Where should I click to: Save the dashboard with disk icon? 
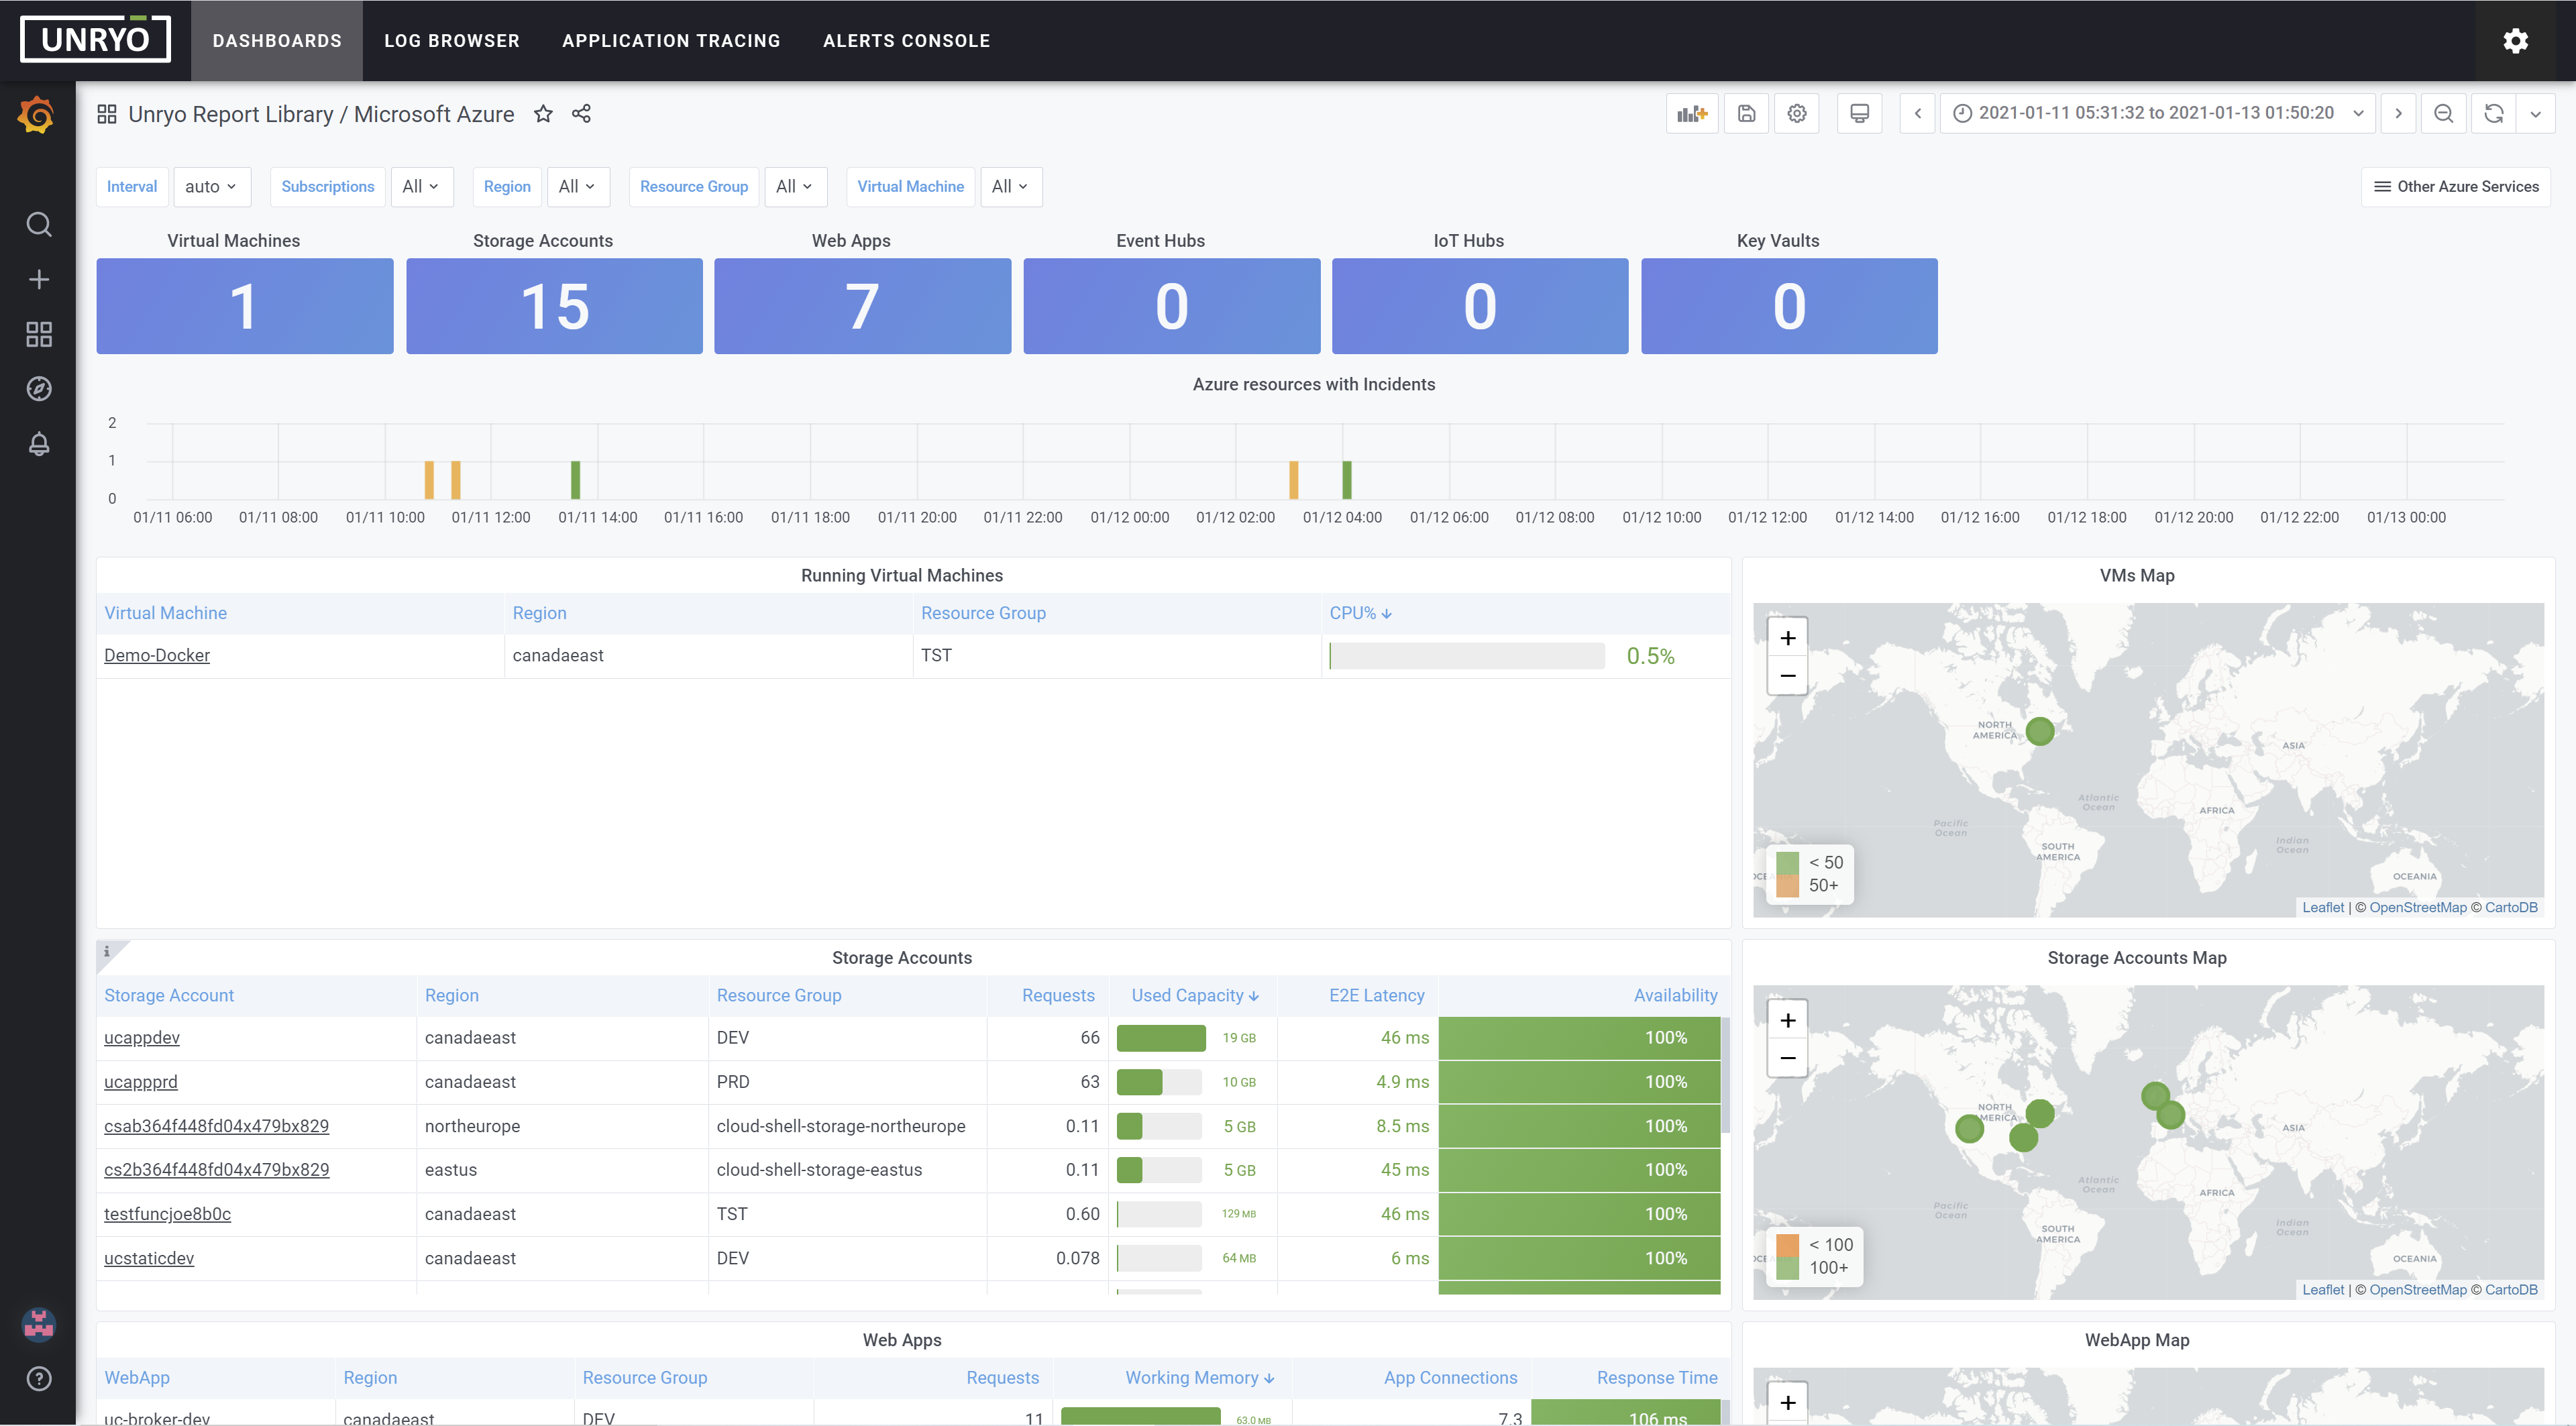pyautogui.click(x=1746, y=113)
